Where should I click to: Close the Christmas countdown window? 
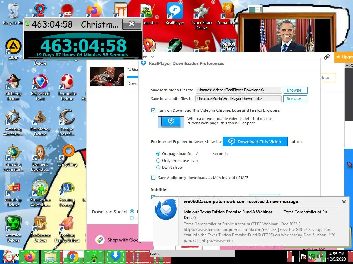(132, 24)
